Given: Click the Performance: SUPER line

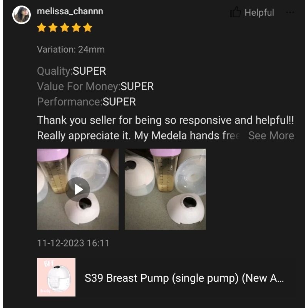Looking at the screenshot, I should (x=86, y=102).
